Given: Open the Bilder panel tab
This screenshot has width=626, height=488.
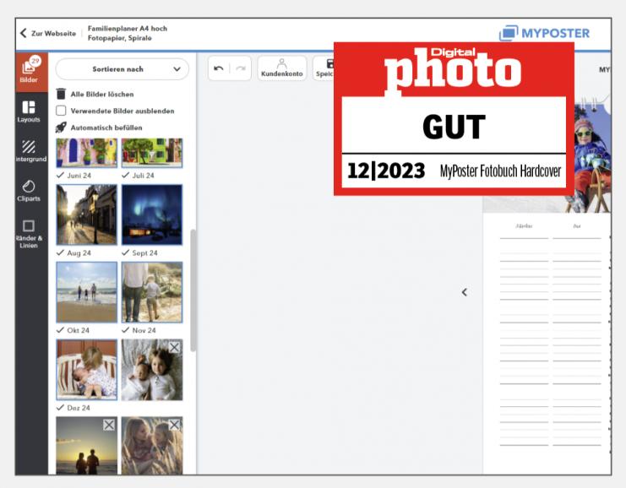Looking at the screenshot, I should tap(31, 71).
